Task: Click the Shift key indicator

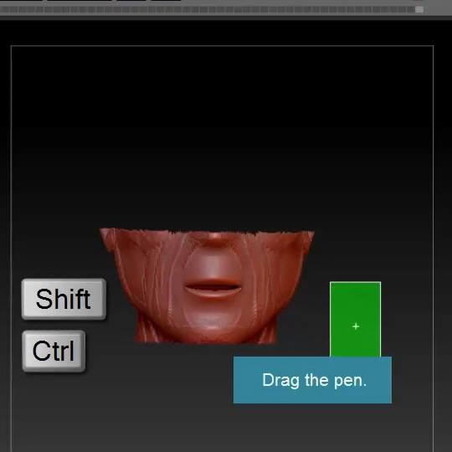Action: (x=64, y=299)
